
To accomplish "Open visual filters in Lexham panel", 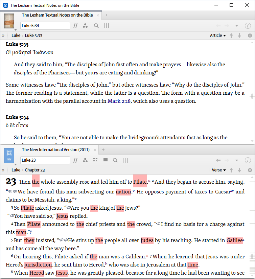I will coord(85,26).
